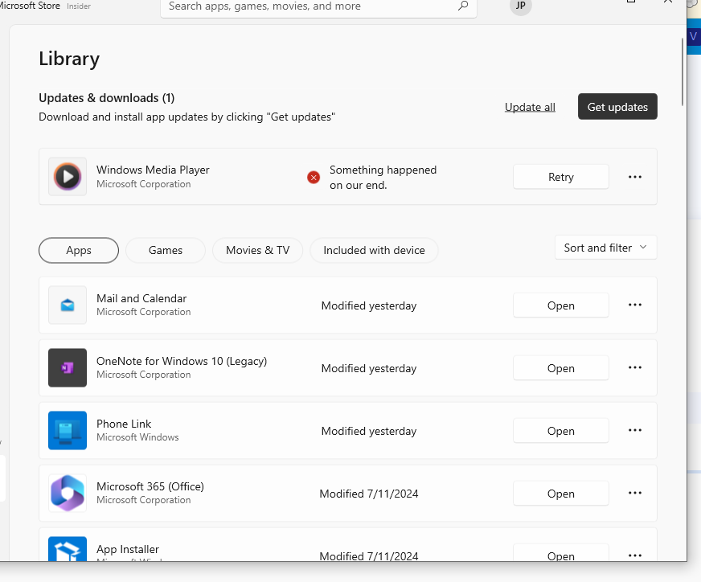Show the Included with device tab
Image resolution: width=701 pixels, height=582 pixels.
(374, 250)
